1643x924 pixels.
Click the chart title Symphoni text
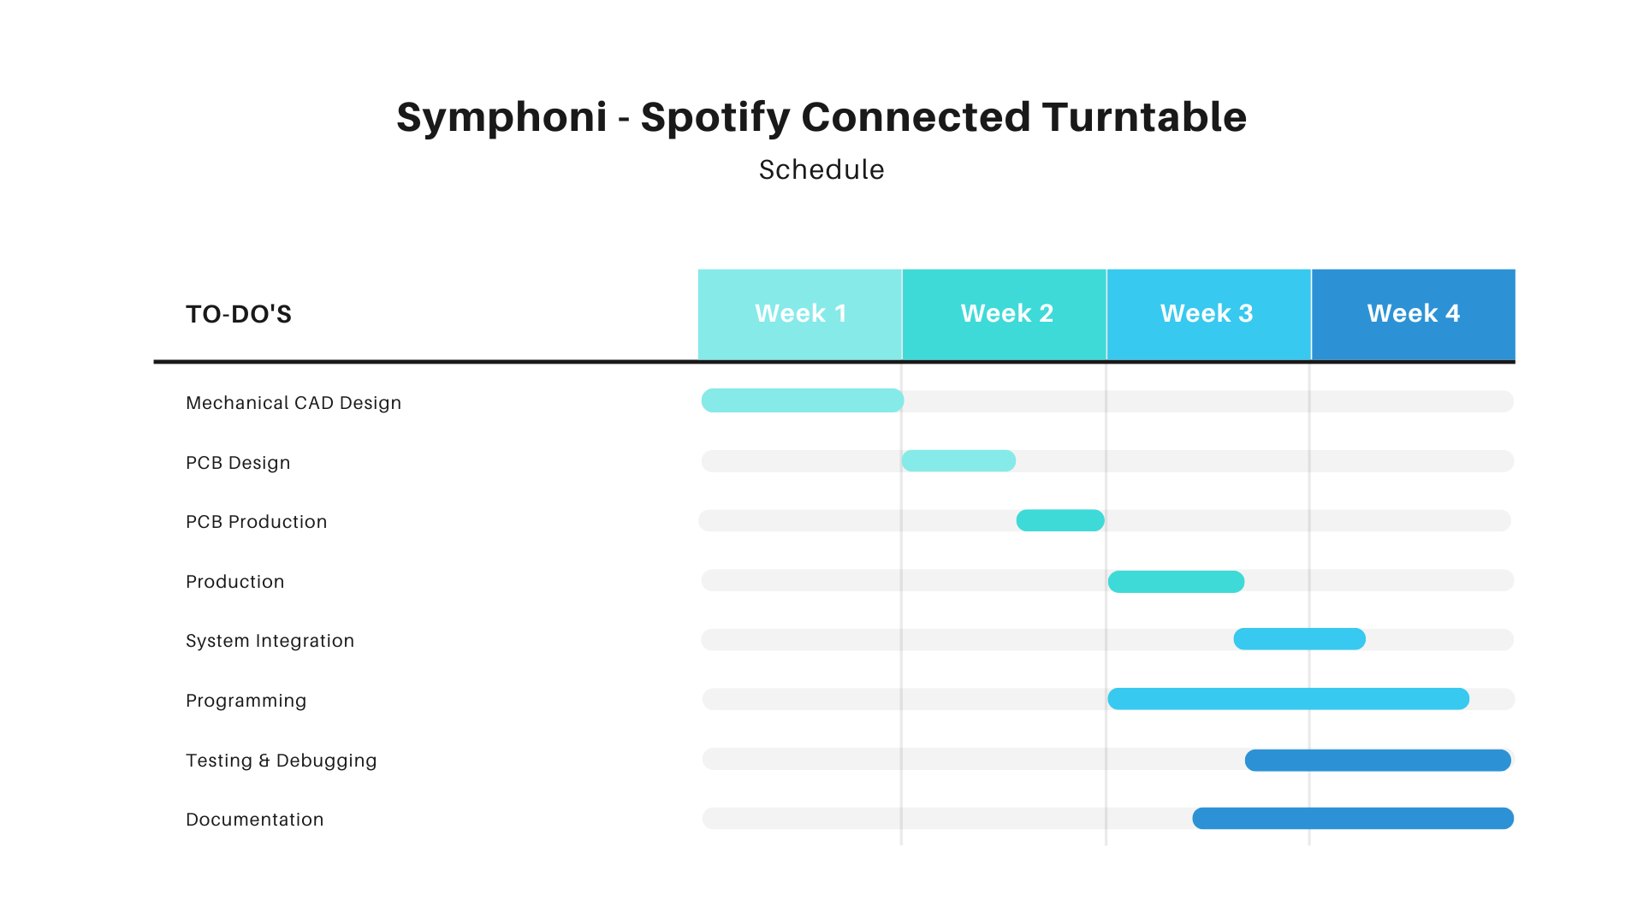point(821,117)
